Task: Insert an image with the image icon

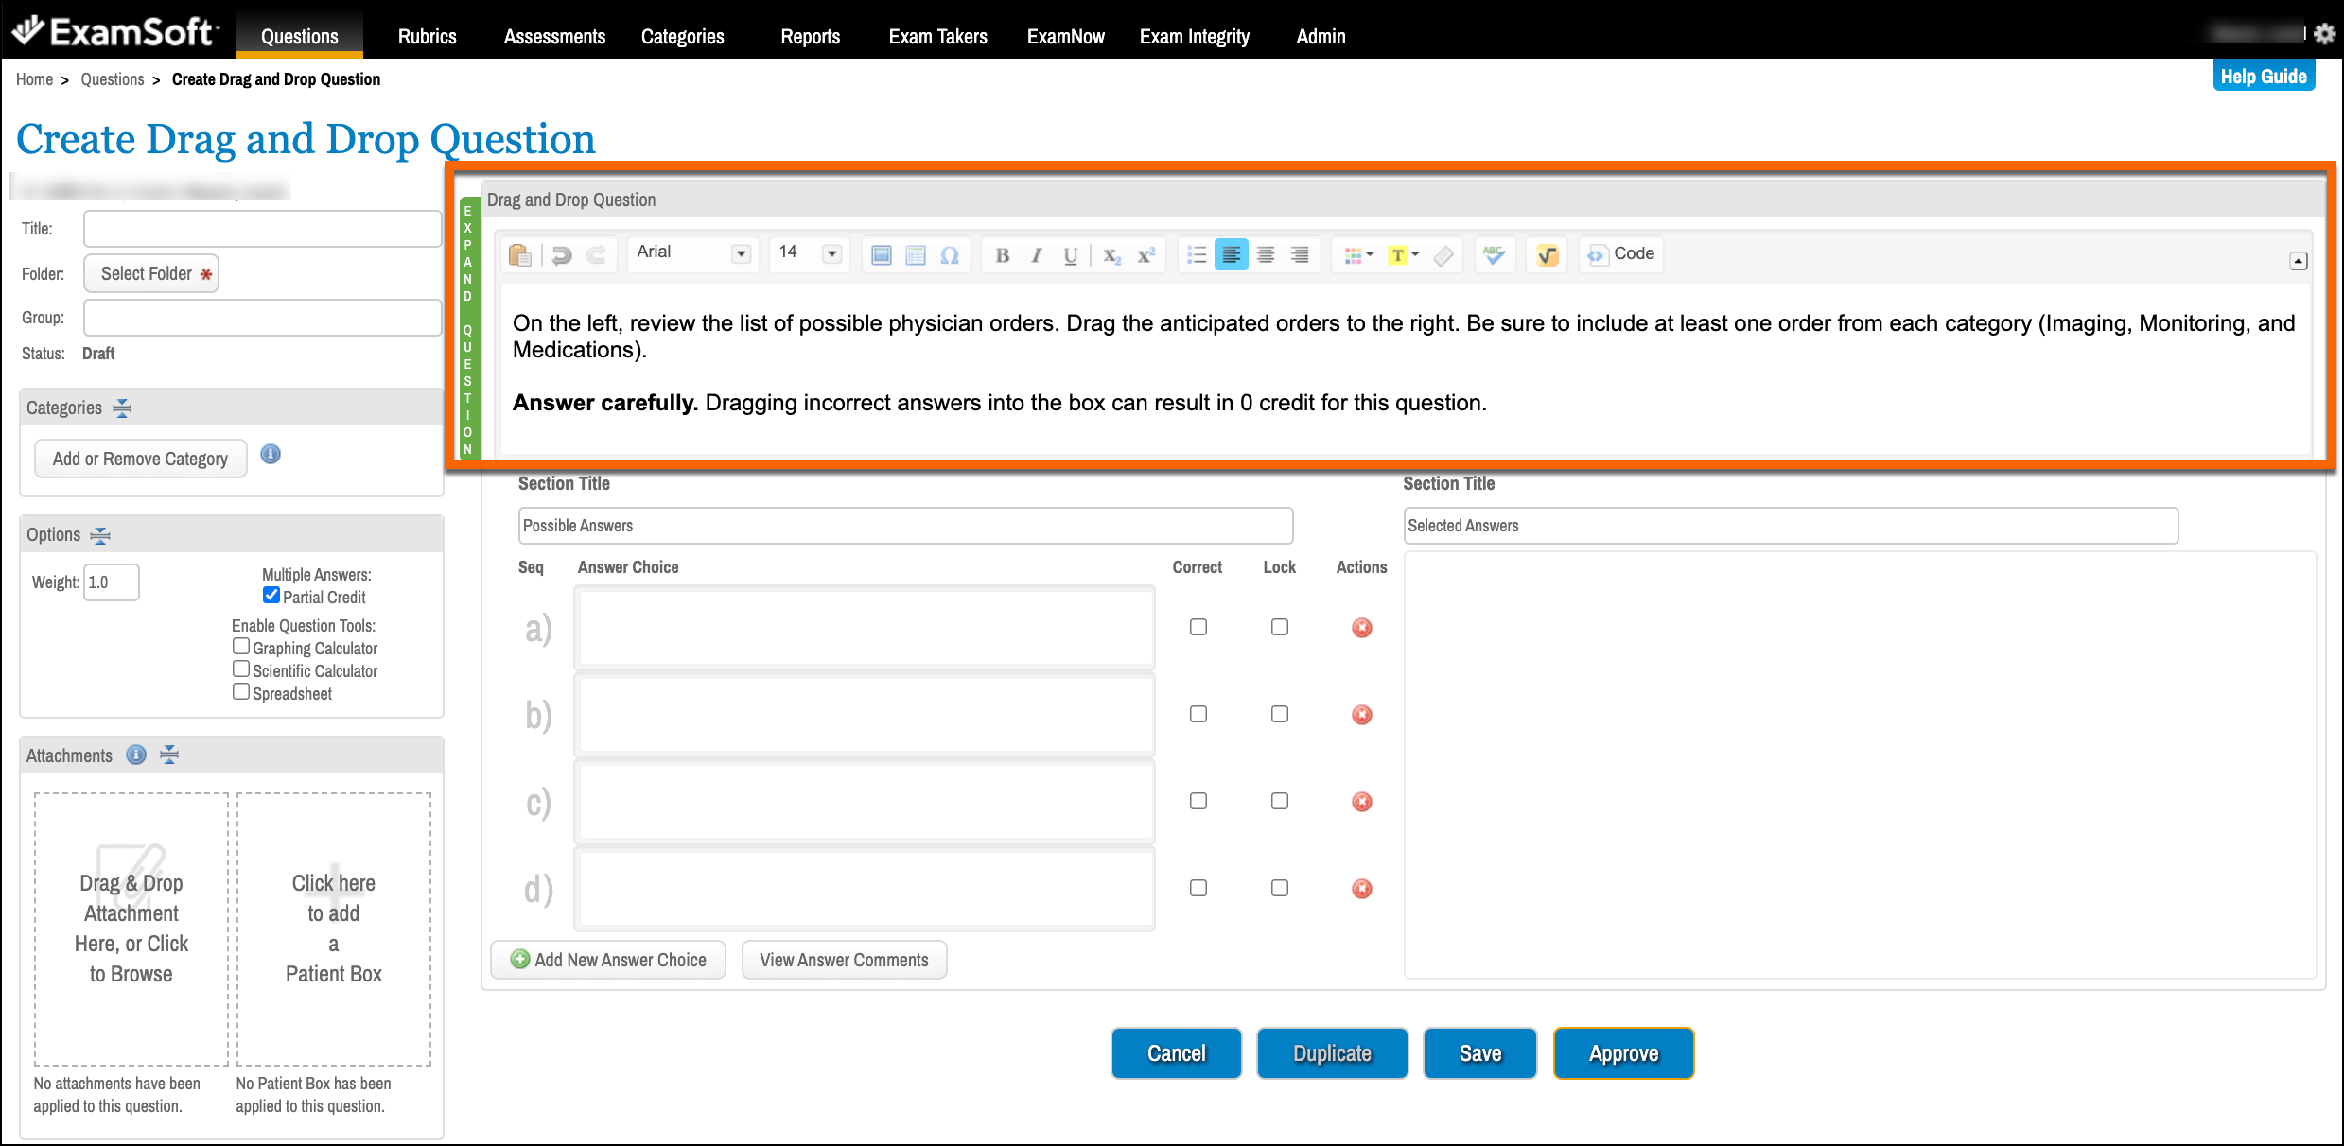Action: (x=882, y=255)
